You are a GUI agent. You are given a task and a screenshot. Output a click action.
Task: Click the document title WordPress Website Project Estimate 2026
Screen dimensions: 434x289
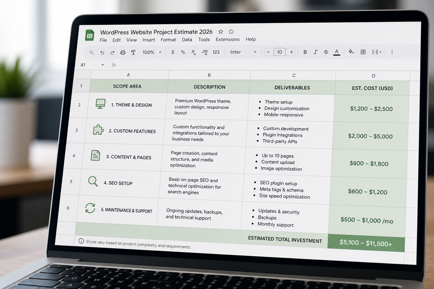[x=156, y=32]
